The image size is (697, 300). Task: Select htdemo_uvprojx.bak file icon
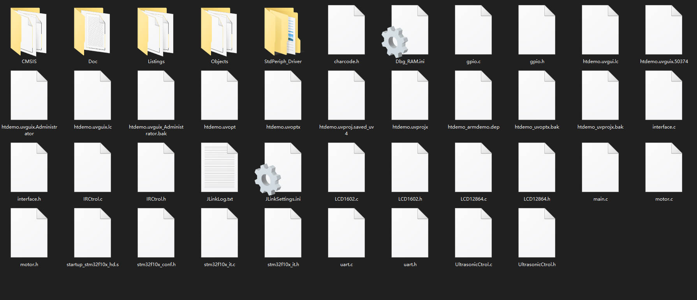coord(600,95)
